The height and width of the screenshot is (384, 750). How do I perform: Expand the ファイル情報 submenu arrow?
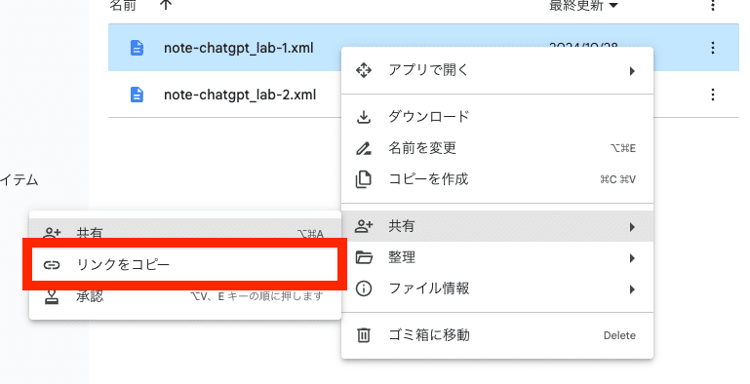pyautogui.click(x=632, y=288)
